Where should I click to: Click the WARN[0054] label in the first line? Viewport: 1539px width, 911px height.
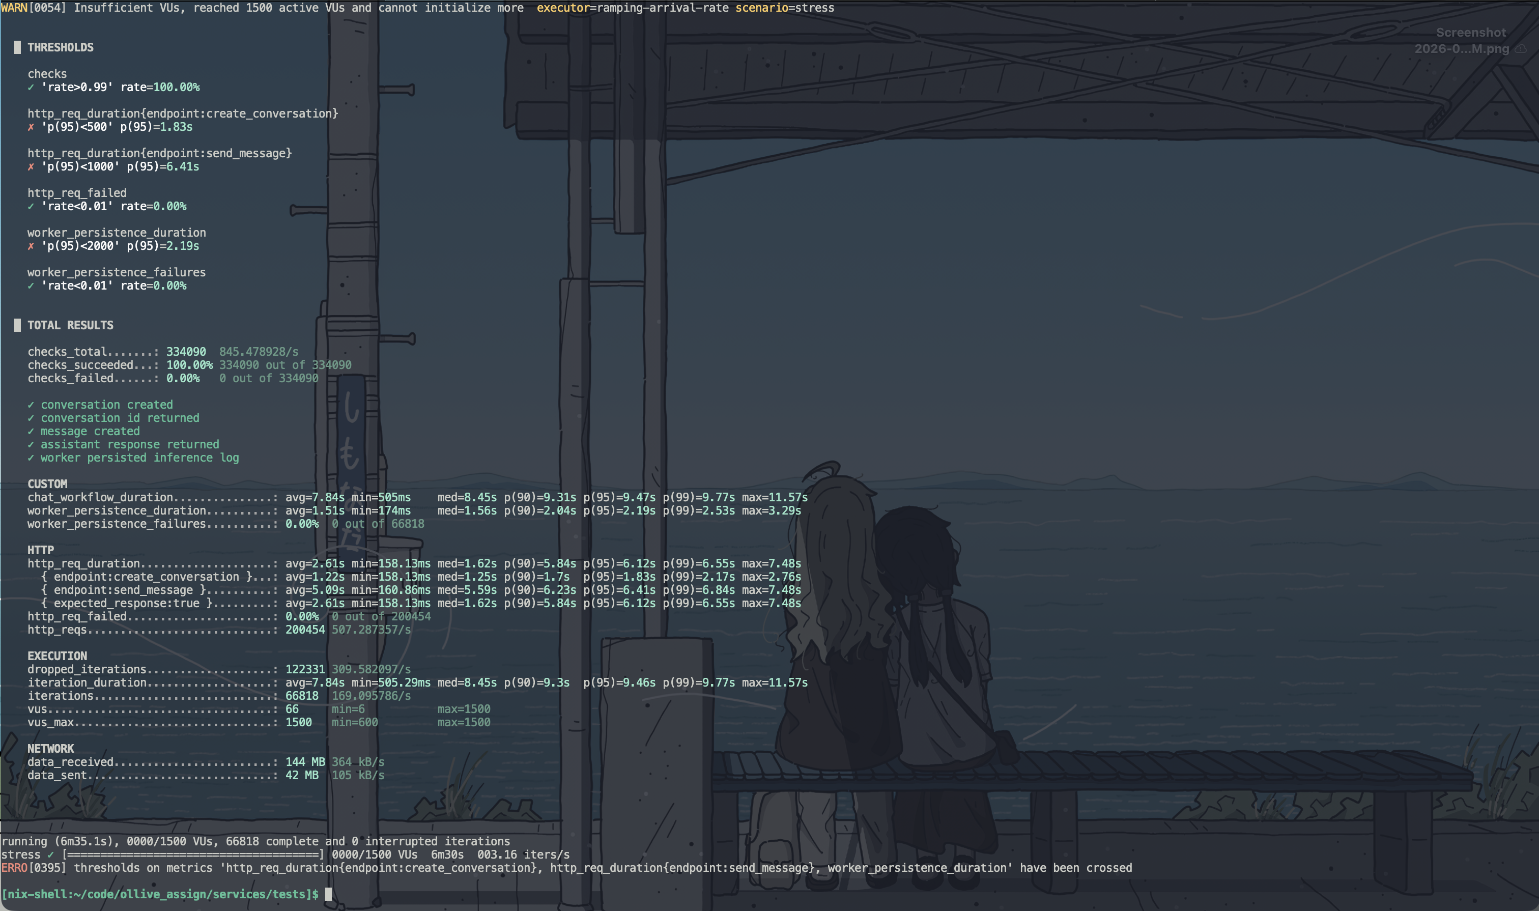(x=33, y=8)
